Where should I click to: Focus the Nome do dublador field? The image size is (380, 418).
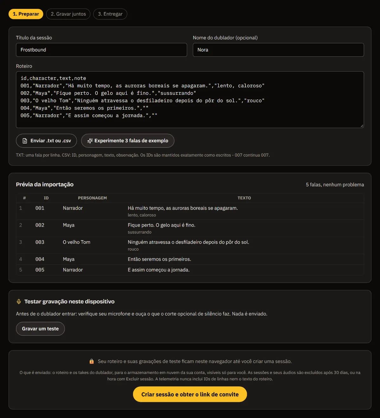click(x=278, y=50)
